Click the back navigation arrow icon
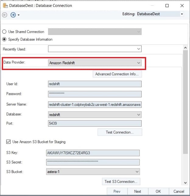Viewport: 190px width, 196px height. click(x=5, y=15)
